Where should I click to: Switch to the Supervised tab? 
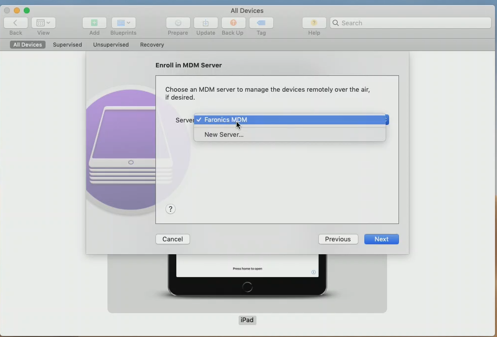pos(67,45)
